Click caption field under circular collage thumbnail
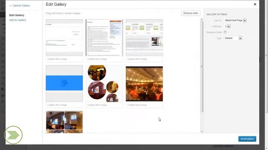The image size is (268, 150). 104,105
